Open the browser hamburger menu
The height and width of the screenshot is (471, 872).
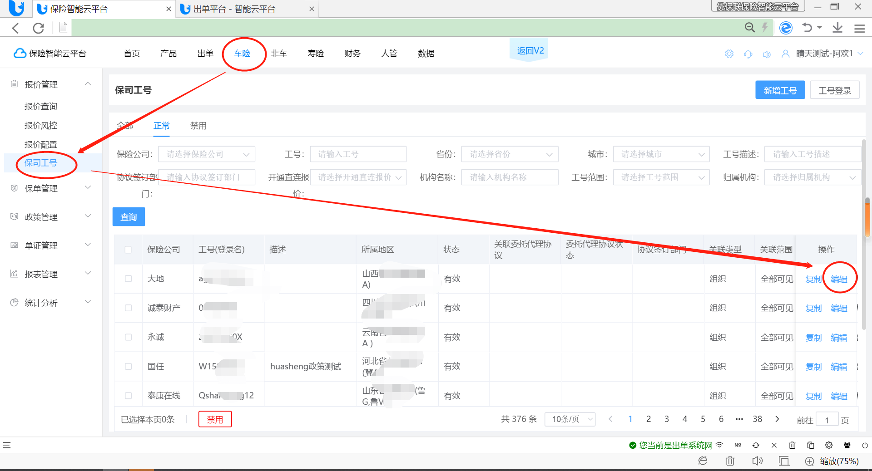coord(859,29)
